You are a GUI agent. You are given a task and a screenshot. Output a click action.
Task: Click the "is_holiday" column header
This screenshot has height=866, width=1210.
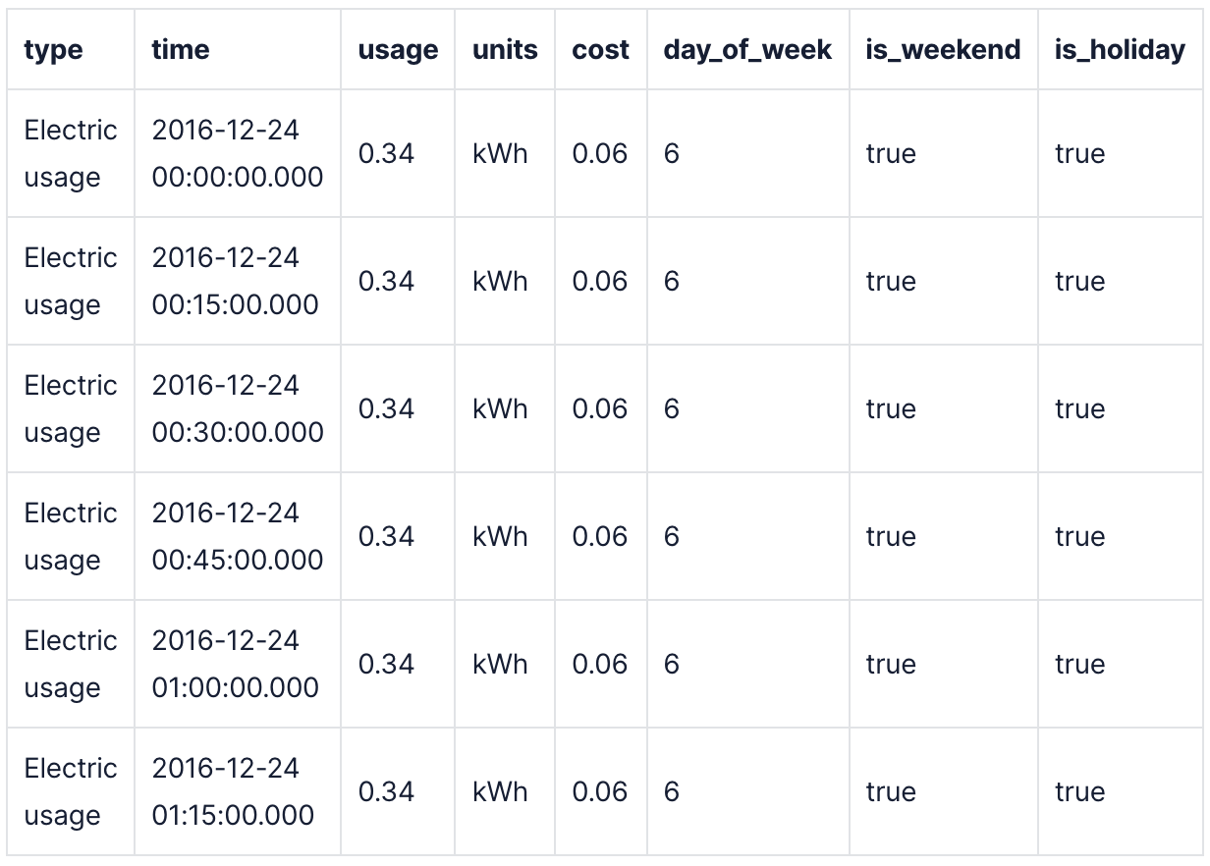[x=1120, y=50]
